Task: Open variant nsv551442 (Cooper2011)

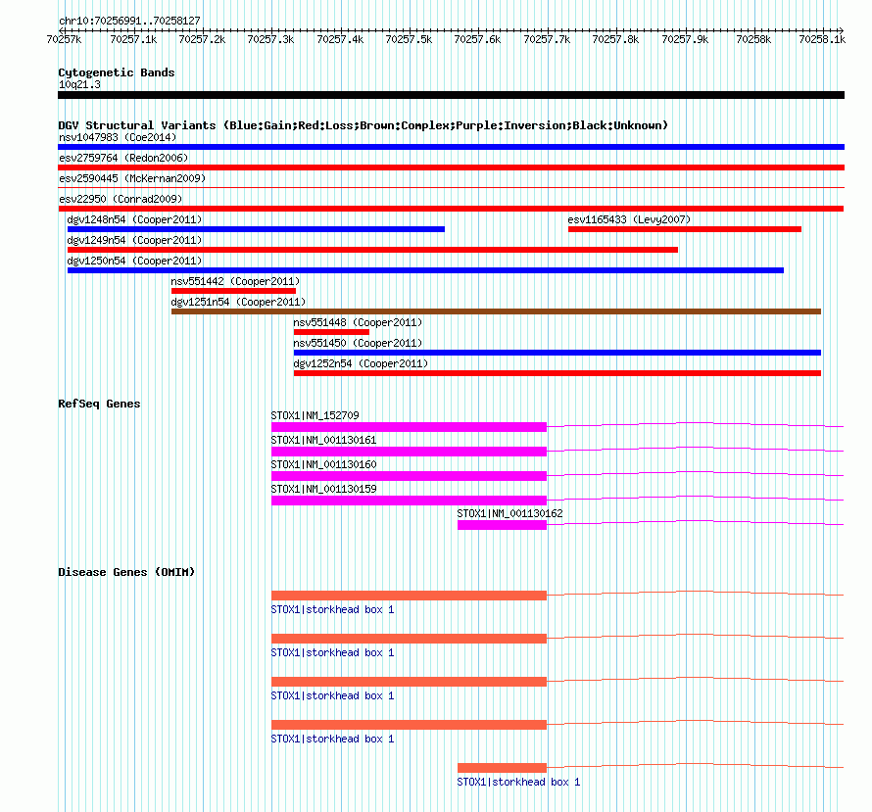Action: (x=233, y=291)
